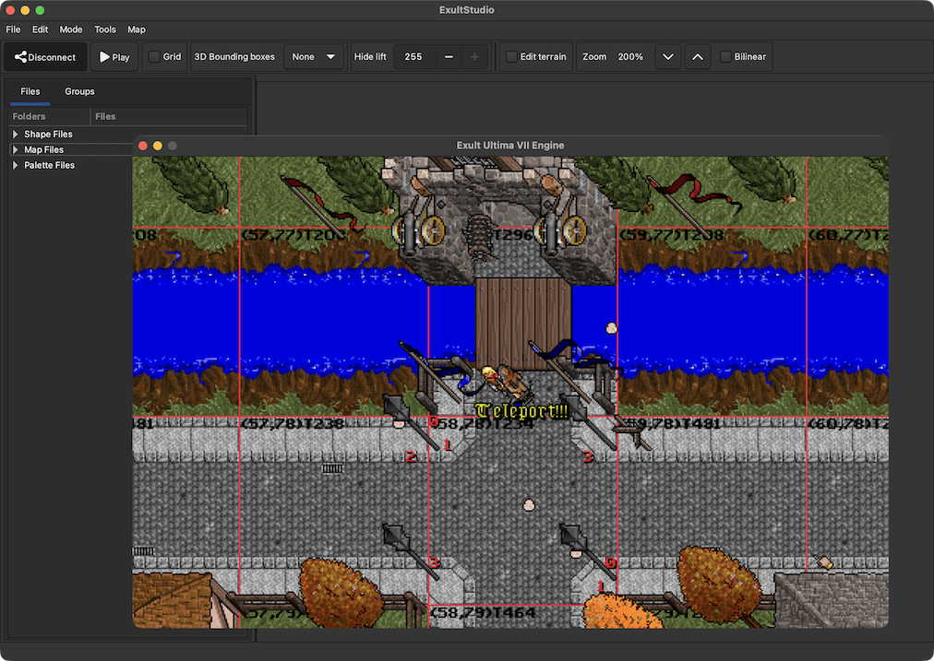
Task: Click the Play button
Action: click(x=114, y=57)
